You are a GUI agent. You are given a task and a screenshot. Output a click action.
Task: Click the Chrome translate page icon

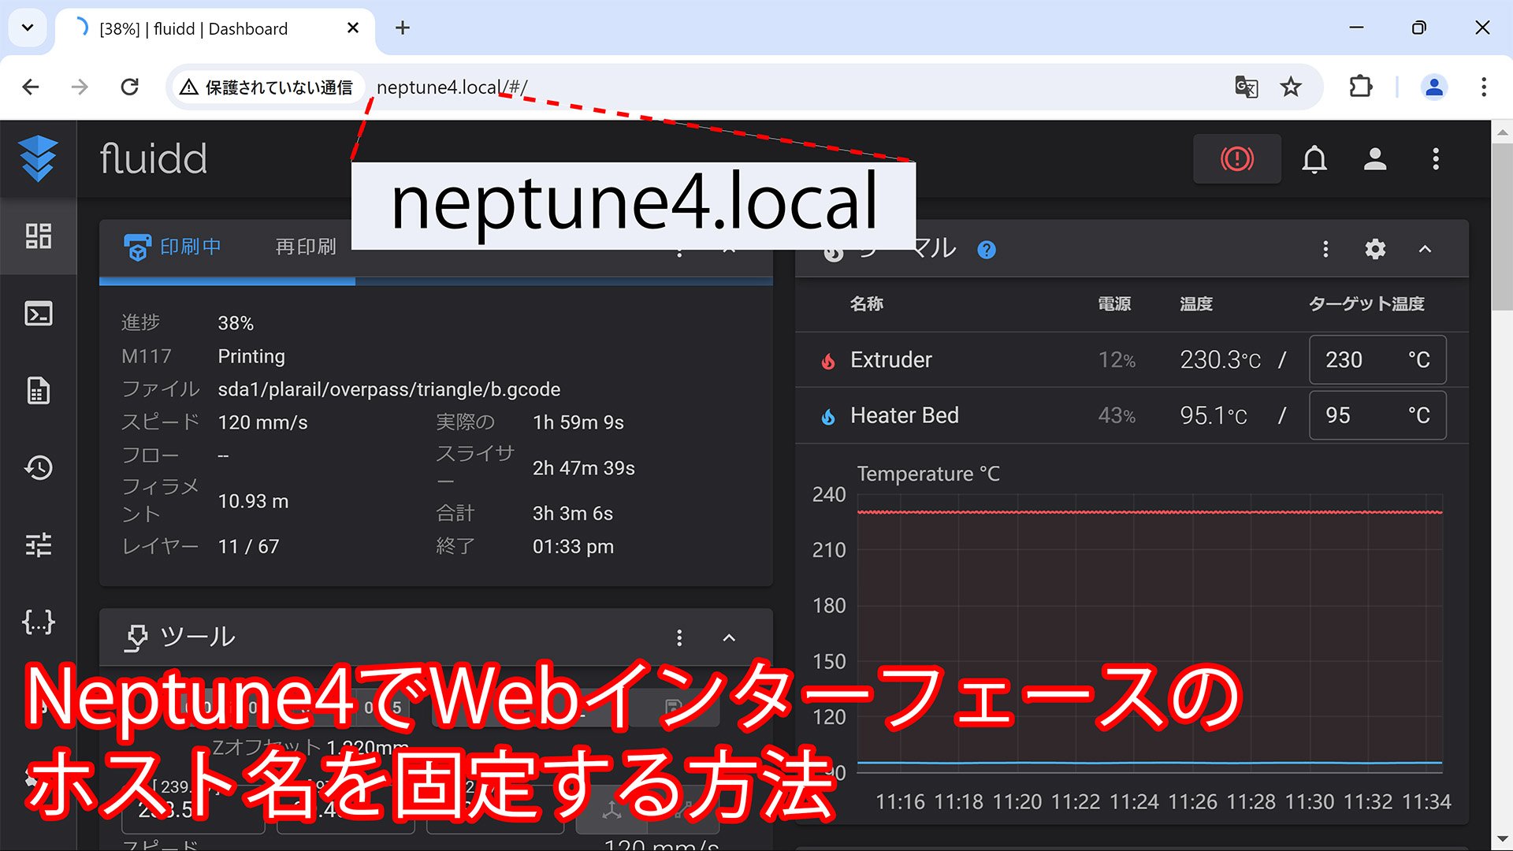[1246, 87]
